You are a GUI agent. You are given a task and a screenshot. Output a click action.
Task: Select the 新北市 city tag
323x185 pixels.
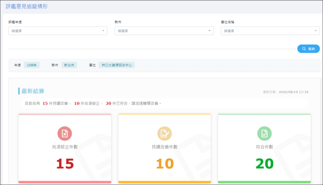click(69, 65)
